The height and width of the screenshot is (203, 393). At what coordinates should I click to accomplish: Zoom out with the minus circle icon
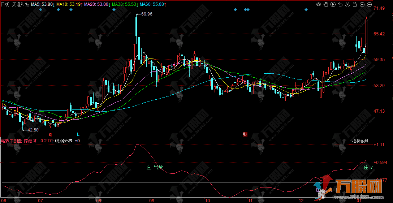pyautogui.click(x=369, y=4)
